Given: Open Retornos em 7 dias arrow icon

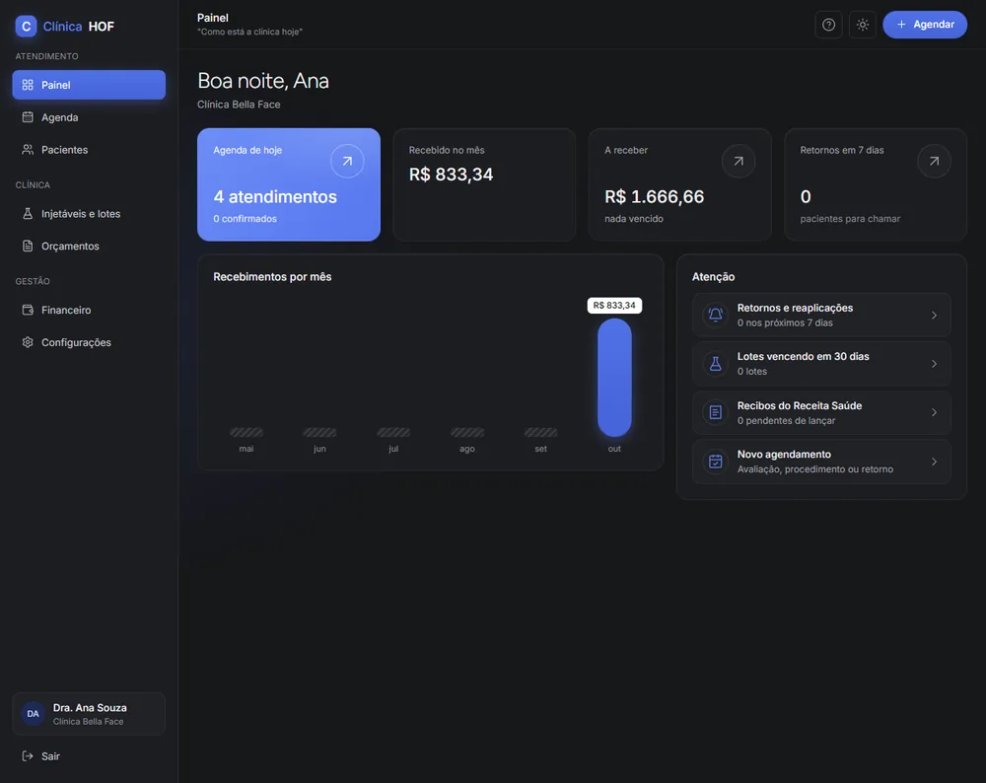Looking at the screenshot, I should coord(934,161).
